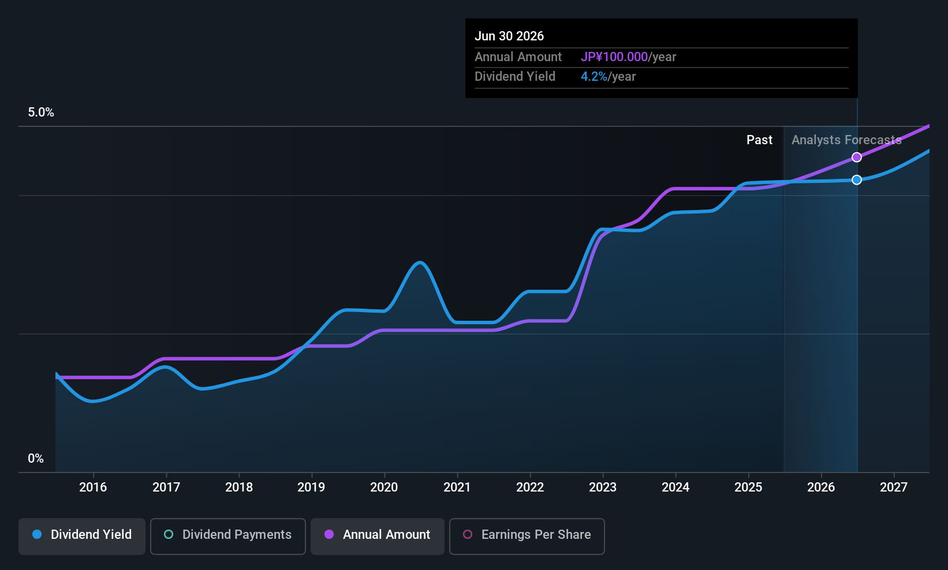Collapse the Annual Amount legend item

(x=377, y=536)
